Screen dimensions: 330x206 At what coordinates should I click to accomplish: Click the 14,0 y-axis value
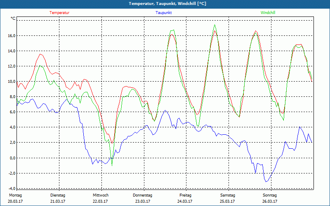[x=12, y=51]
